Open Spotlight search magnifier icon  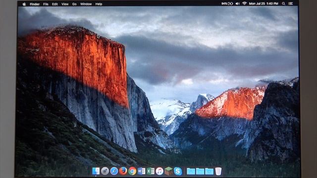pyautogui.click(x=284, y=3)
